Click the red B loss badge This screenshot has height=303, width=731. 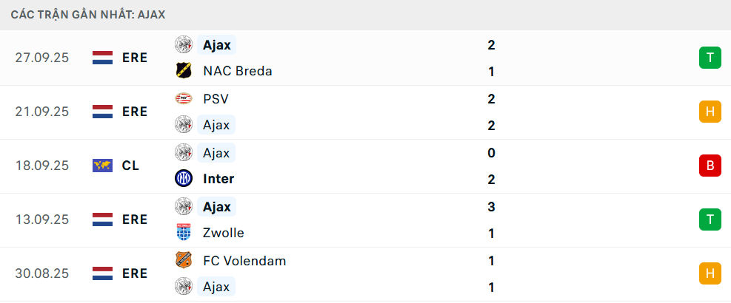tap(710, 166)
